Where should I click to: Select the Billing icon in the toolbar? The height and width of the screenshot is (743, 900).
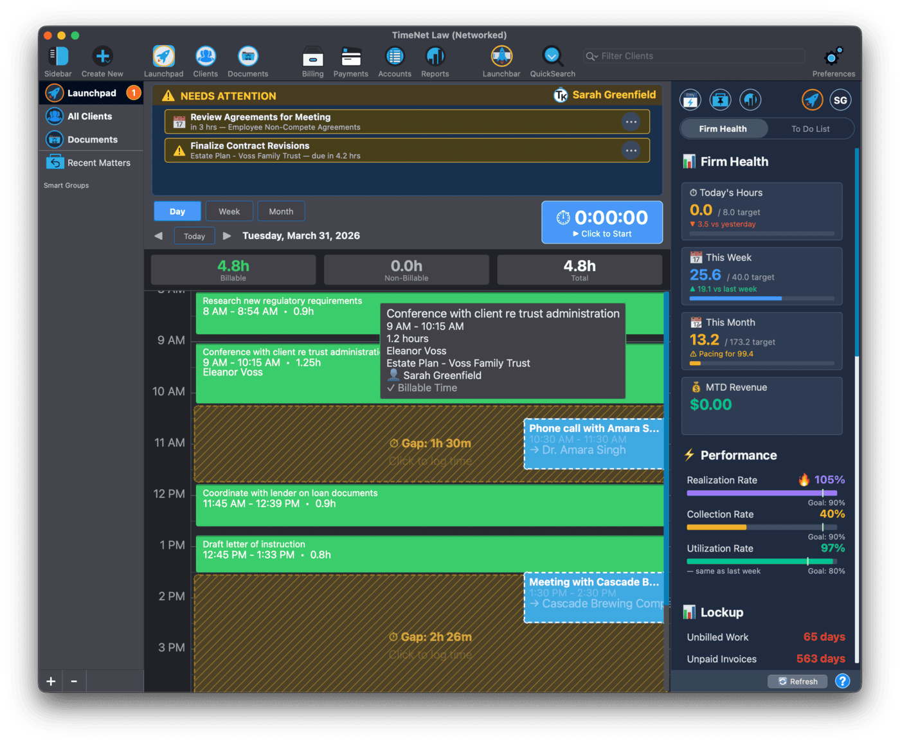click(312, 57)
